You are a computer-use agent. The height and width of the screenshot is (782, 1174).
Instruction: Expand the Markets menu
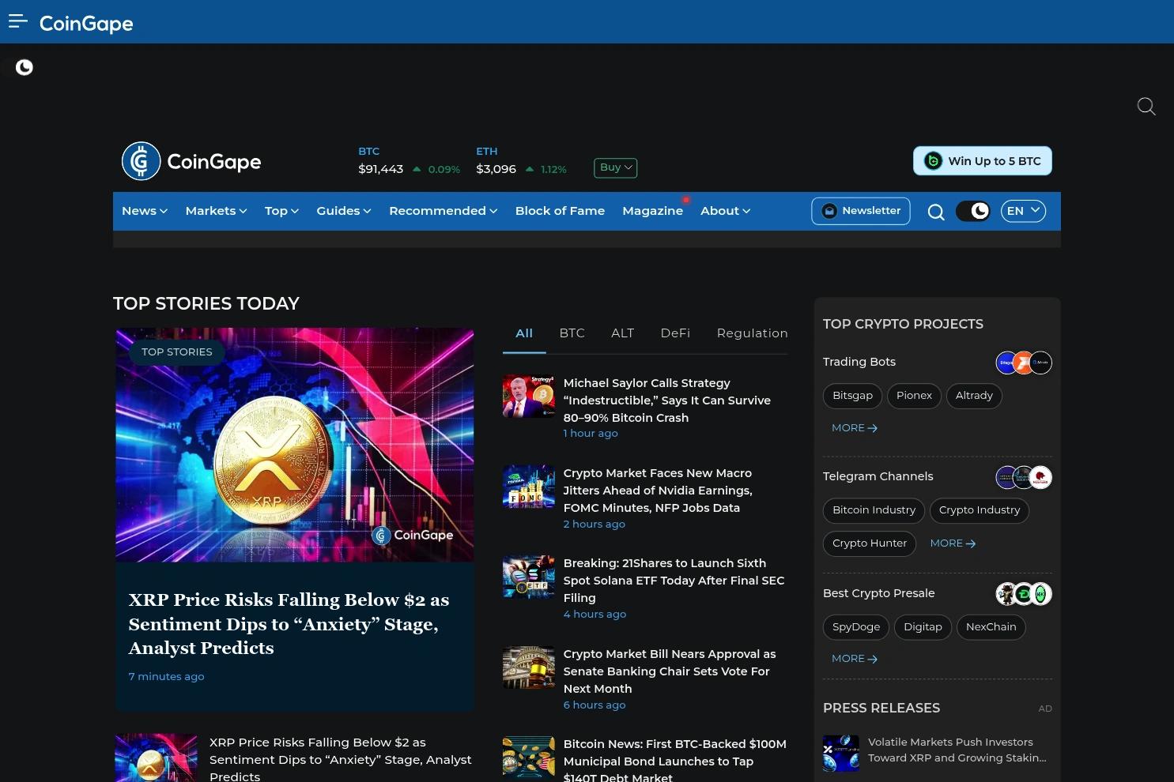[217, 211]
